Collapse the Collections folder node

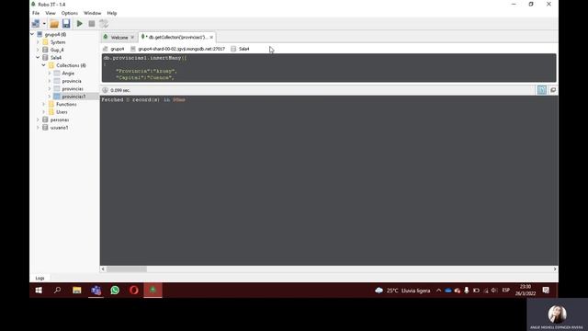point(44,65)
